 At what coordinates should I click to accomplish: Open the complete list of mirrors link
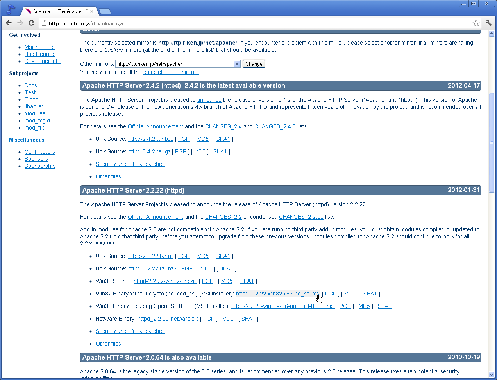coord(171,72)
